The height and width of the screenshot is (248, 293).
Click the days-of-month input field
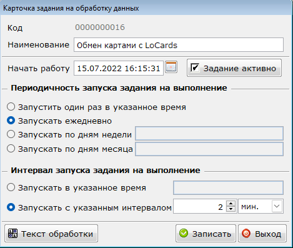[x=209, y=149]
